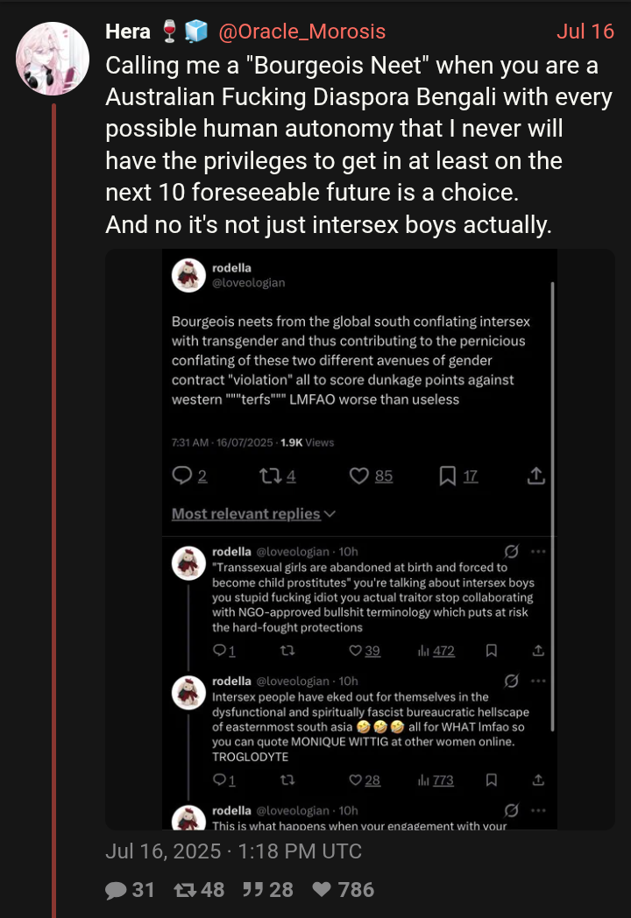Click the bookmark icon showing 17

click(x=448, y=476)
